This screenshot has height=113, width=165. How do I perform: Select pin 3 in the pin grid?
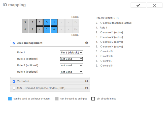[47, 22]
